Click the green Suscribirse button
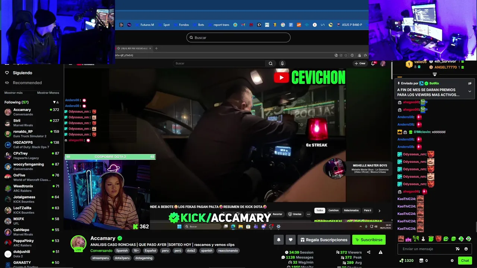Viewport: 477px width, 268px height. tap(369, 240)
